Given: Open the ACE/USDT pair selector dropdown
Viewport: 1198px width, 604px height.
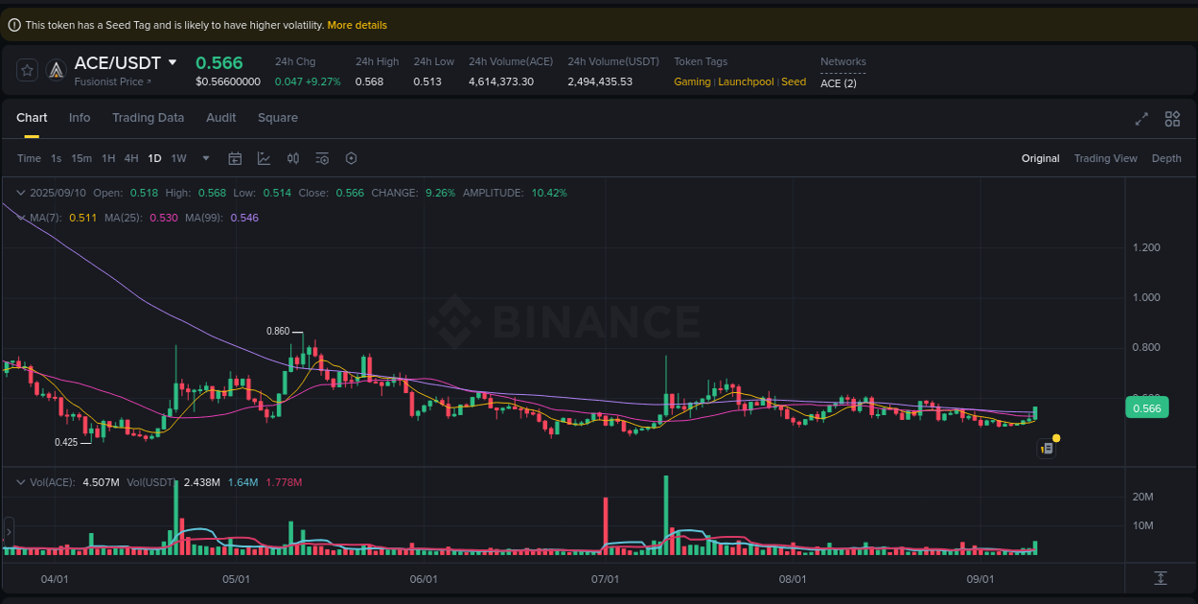Looking at the screenshot, I should 173,62.
